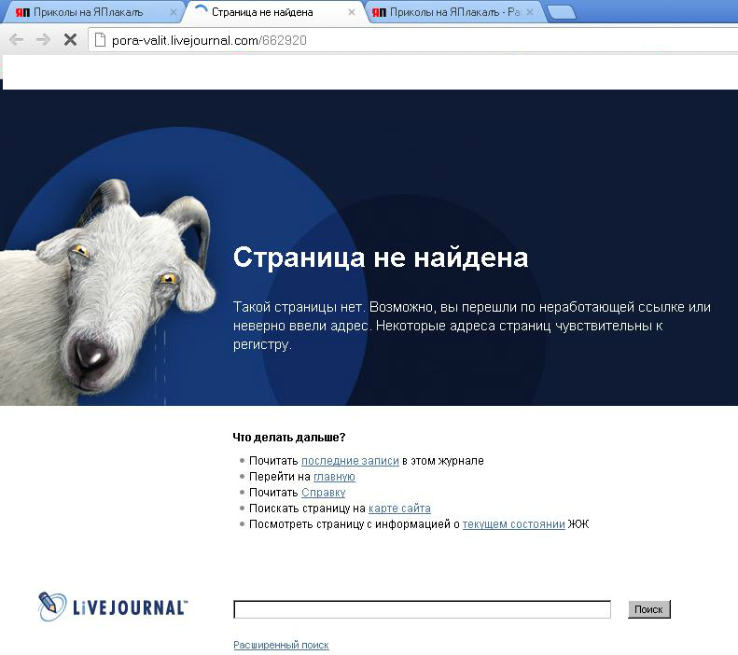Image resolution: width=738 pixels, height=655 pixels.
Task: Click the Поиск button
Action: (x=649, y=609)
